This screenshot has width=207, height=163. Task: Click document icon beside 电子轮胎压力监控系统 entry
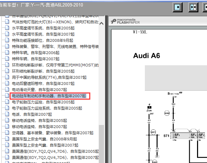(x=7, y=108)
